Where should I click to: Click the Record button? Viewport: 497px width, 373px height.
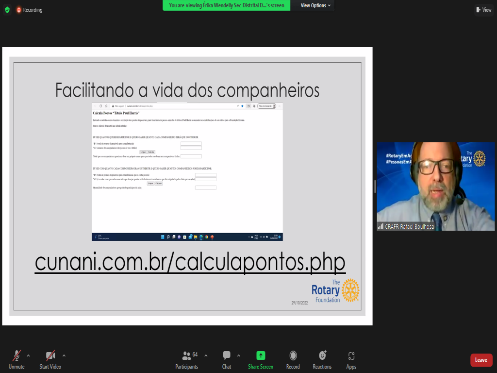[293, 359]
